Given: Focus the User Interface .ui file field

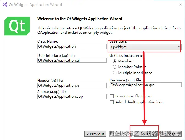Looking at the screenshot, I should (x=72, y=60).
